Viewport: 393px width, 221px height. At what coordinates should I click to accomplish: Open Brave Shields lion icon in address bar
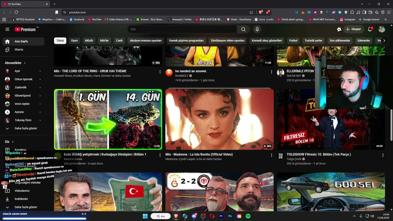[x=261, y=12]
